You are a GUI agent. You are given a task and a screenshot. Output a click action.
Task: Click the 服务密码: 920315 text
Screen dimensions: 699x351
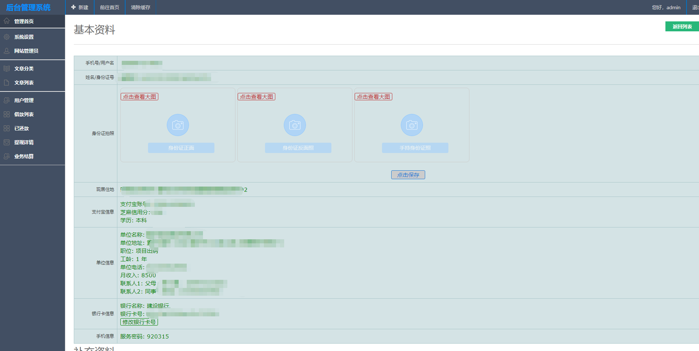(x=145, y=336)
